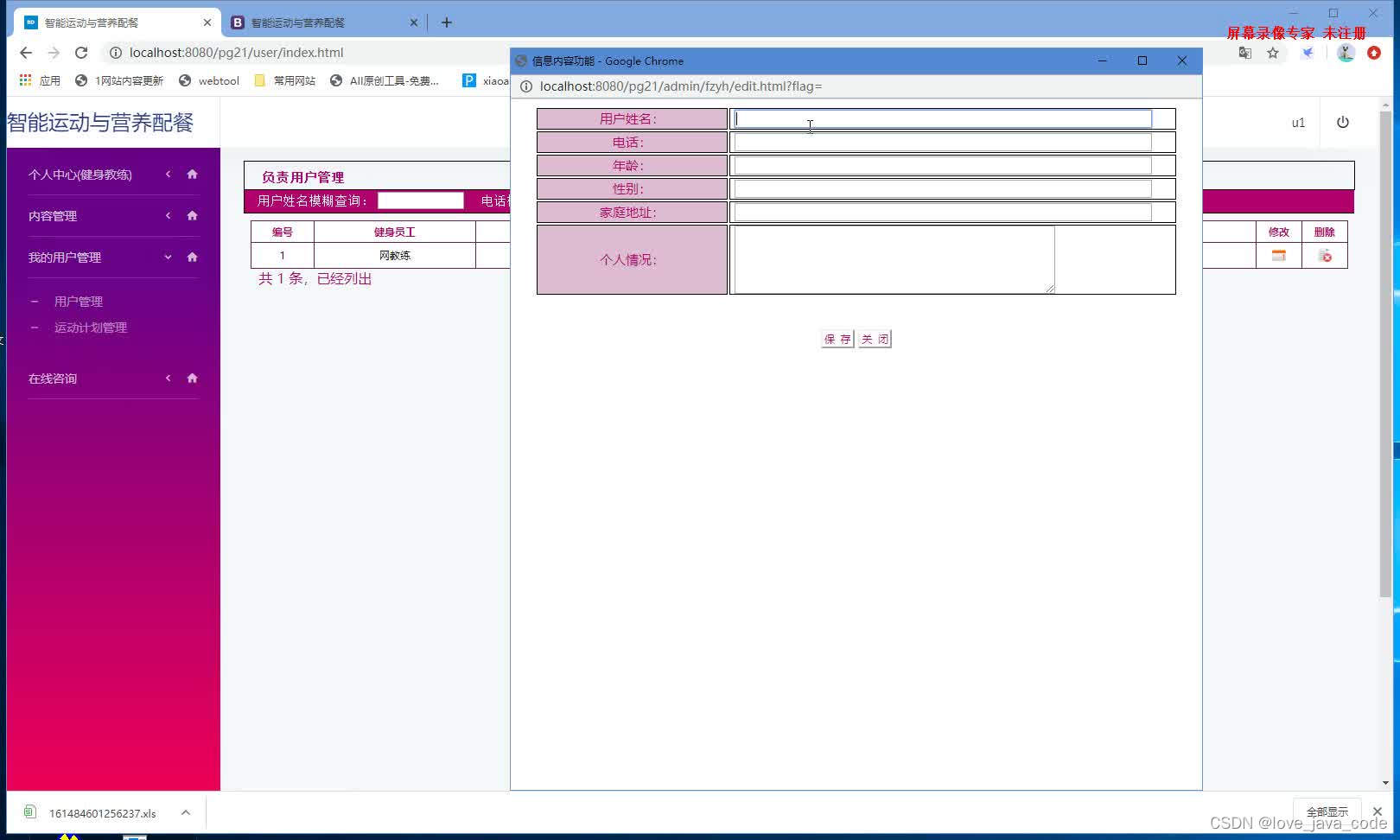This screenshot has height=840, width=1400.
Task: Click the power logout icon
Action: click(1343, 122)
